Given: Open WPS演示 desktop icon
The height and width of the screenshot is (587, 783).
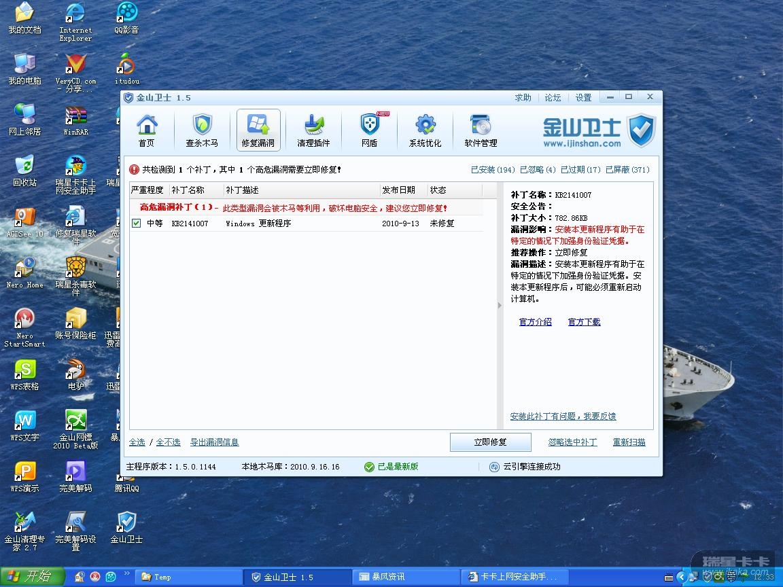Looking at the screenshot, I should point(24,477).
